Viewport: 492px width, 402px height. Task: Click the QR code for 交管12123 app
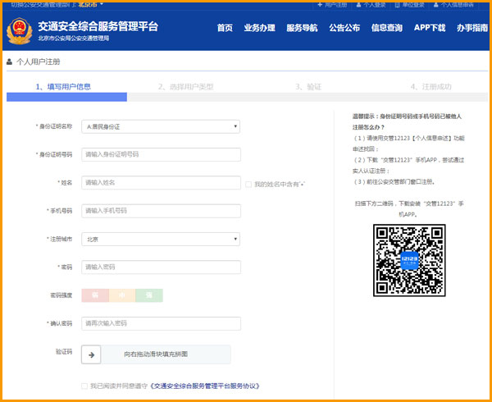point(403,260)
